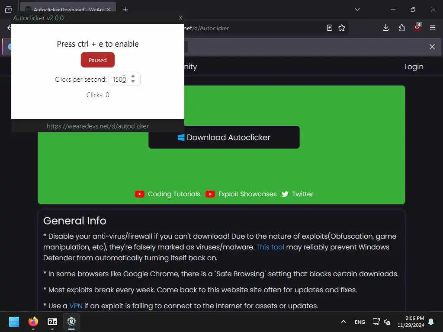The width and height of the screenshot is (443, 332).
Task: Decrease clicks per second with down arrow
Action: 133,82
